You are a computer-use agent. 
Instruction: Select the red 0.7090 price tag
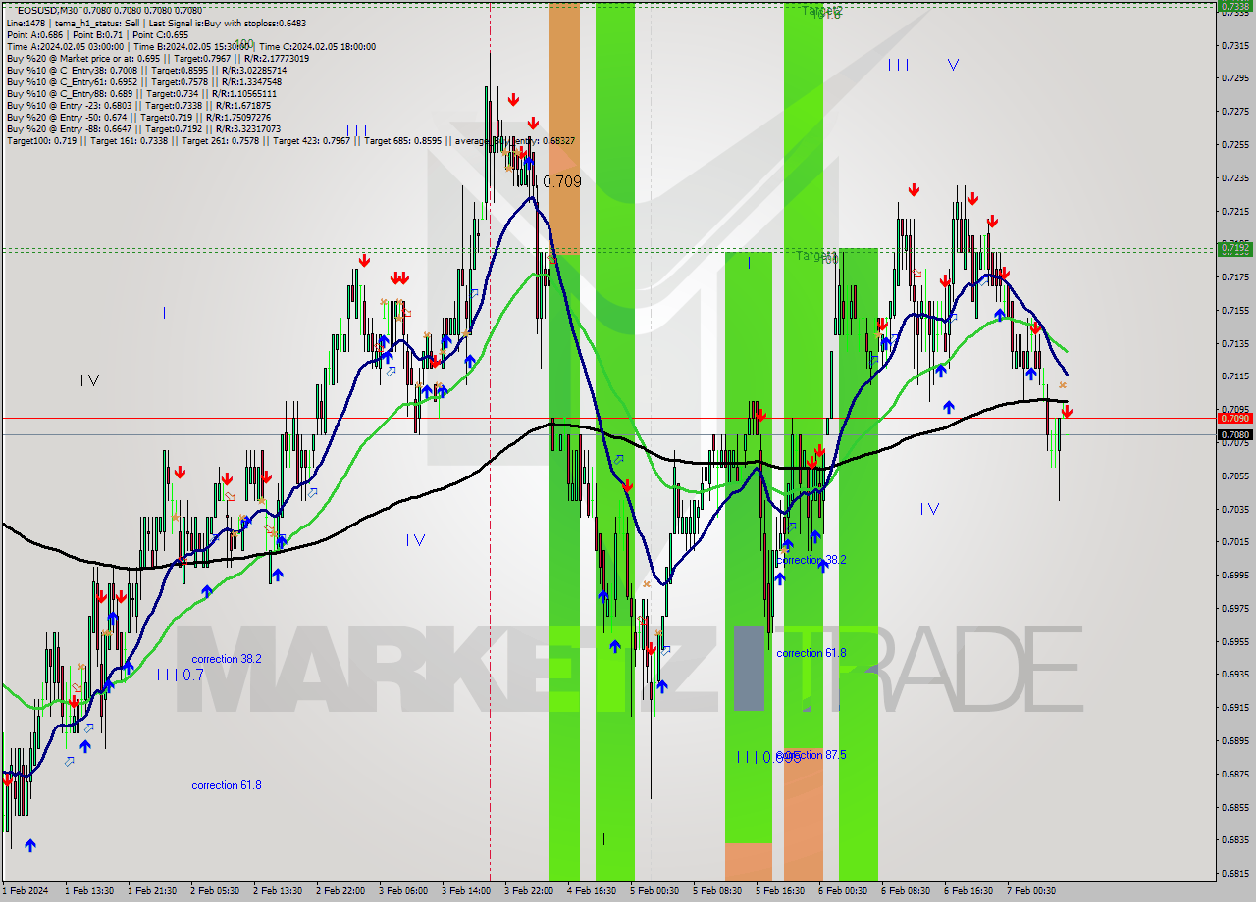coord(1234,418)
